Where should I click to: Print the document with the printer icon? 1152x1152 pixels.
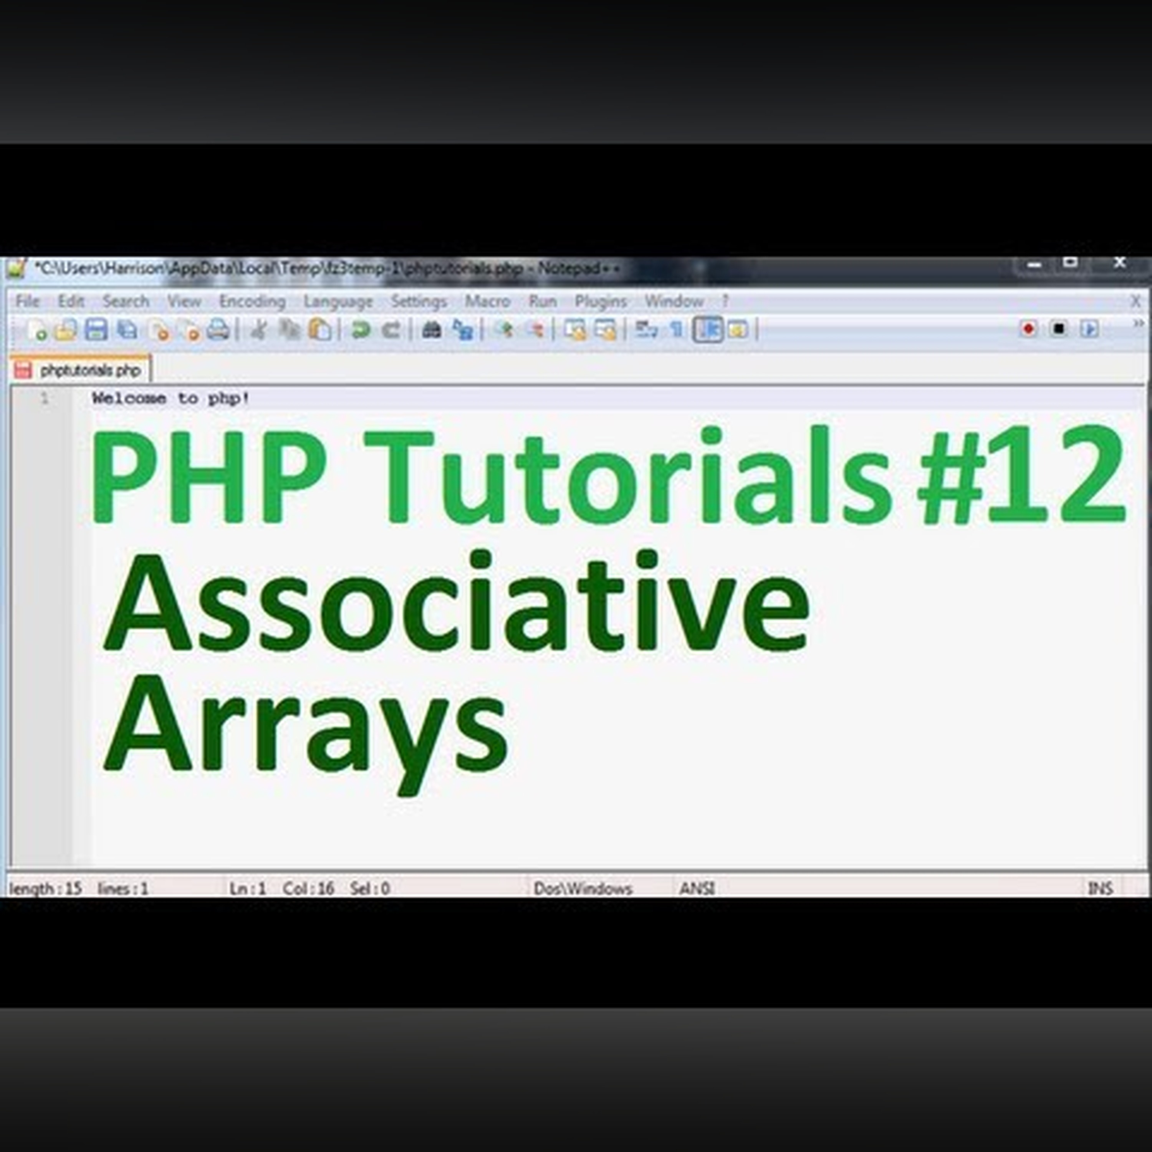pyautogui.click(x=218, y=330)
